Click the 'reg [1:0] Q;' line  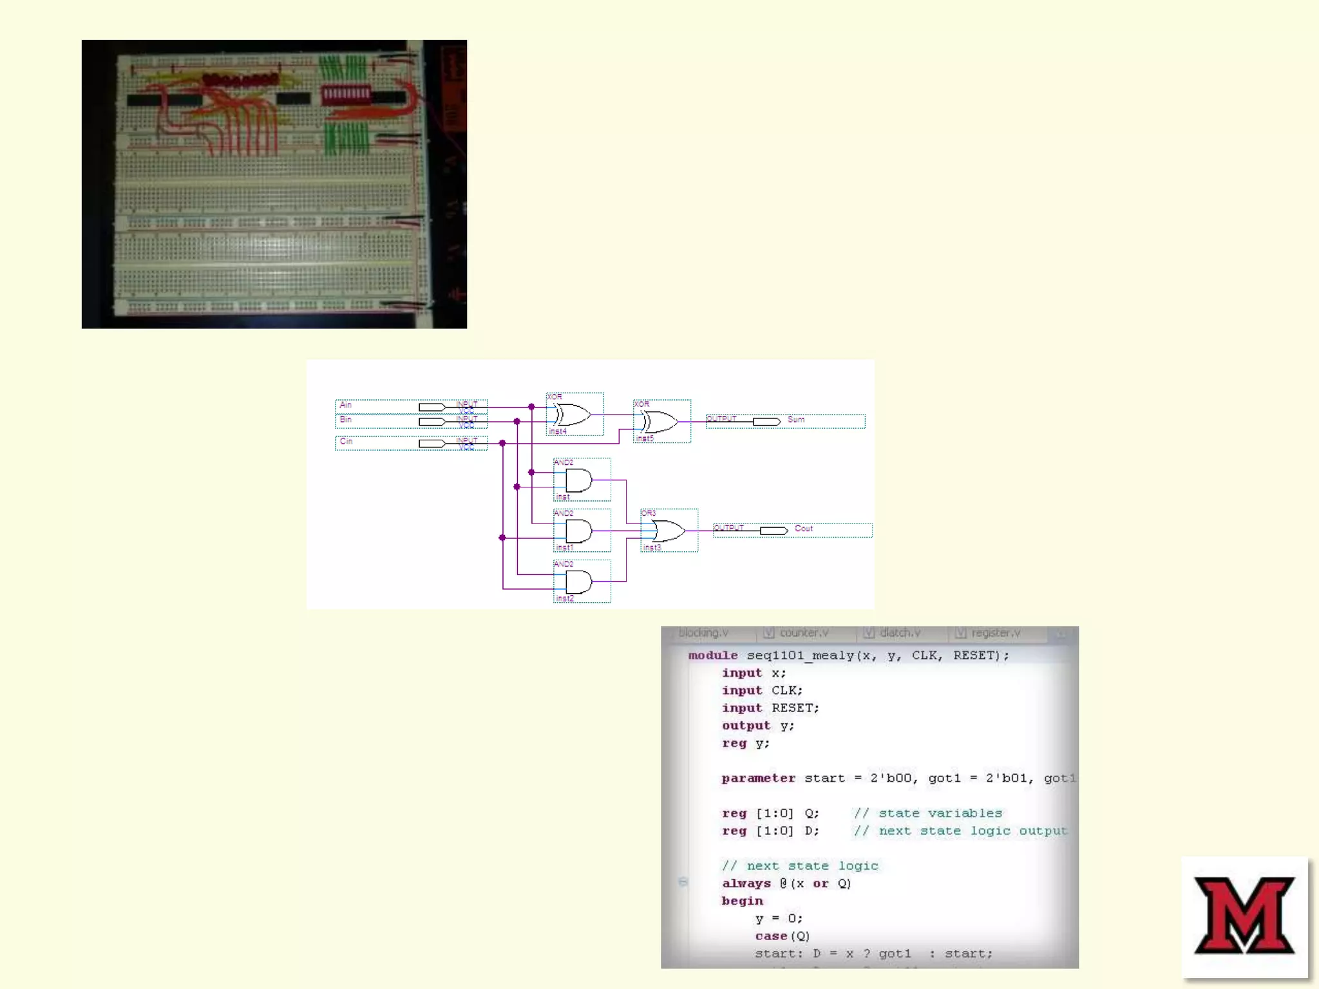770,813
